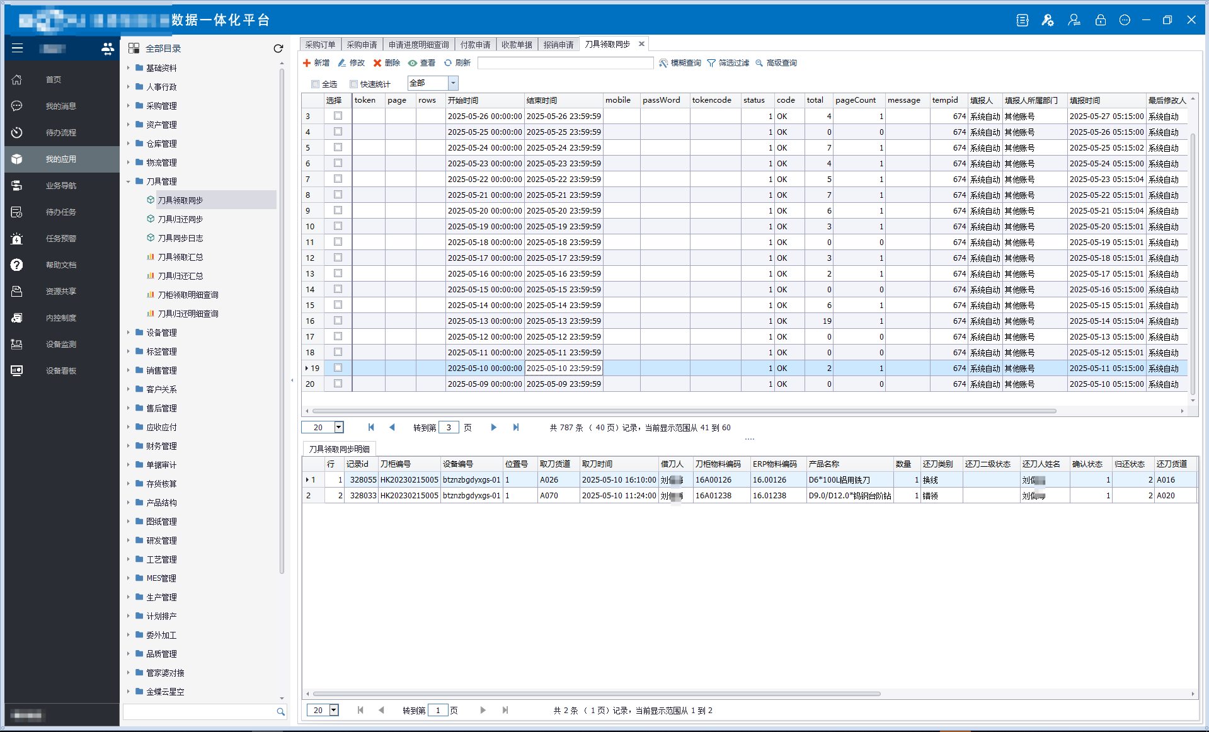Open the 全部 filter dropdown
This screenshot has width=1209, height=732.
[452, 83]
